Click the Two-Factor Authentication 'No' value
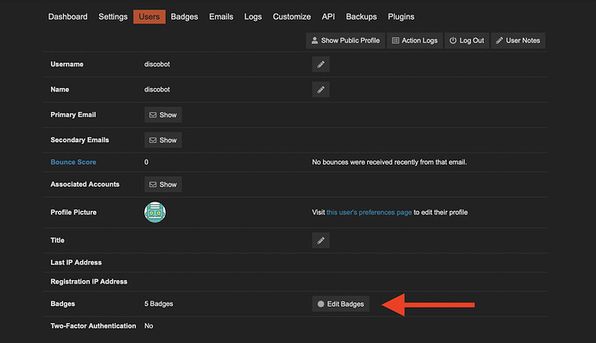 [149, 326]
